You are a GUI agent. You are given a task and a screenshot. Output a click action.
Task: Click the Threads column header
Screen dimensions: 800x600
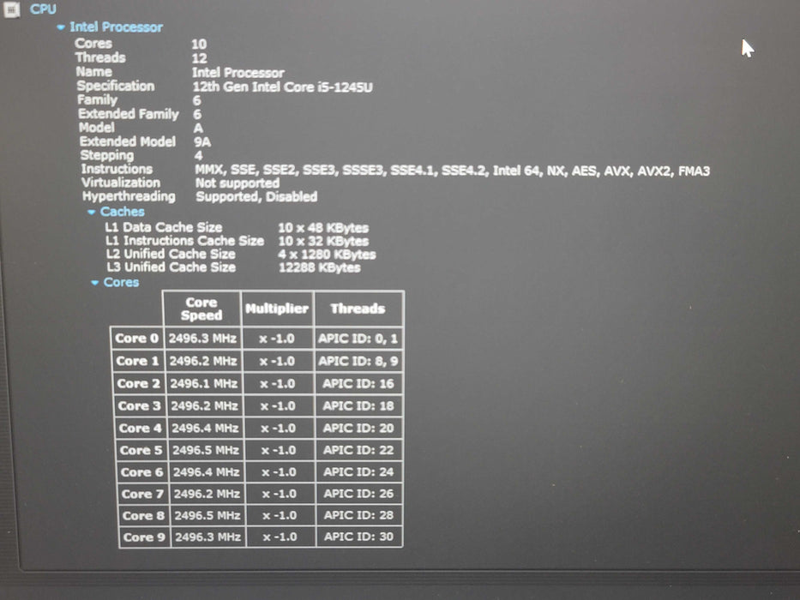pyautogui.click(x=358, y=309)
